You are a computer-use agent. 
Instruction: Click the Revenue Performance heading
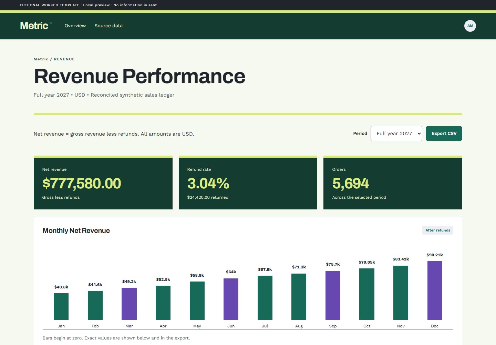click(139, 76)
